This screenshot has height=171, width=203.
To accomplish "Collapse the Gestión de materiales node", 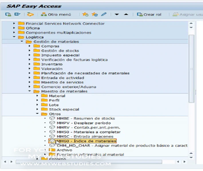I will [x=22, y=42].
